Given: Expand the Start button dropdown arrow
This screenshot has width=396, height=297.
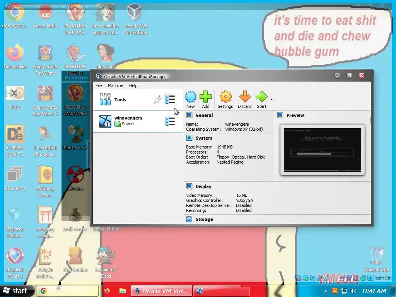Looking at the screenshot, I should (271, 99).
